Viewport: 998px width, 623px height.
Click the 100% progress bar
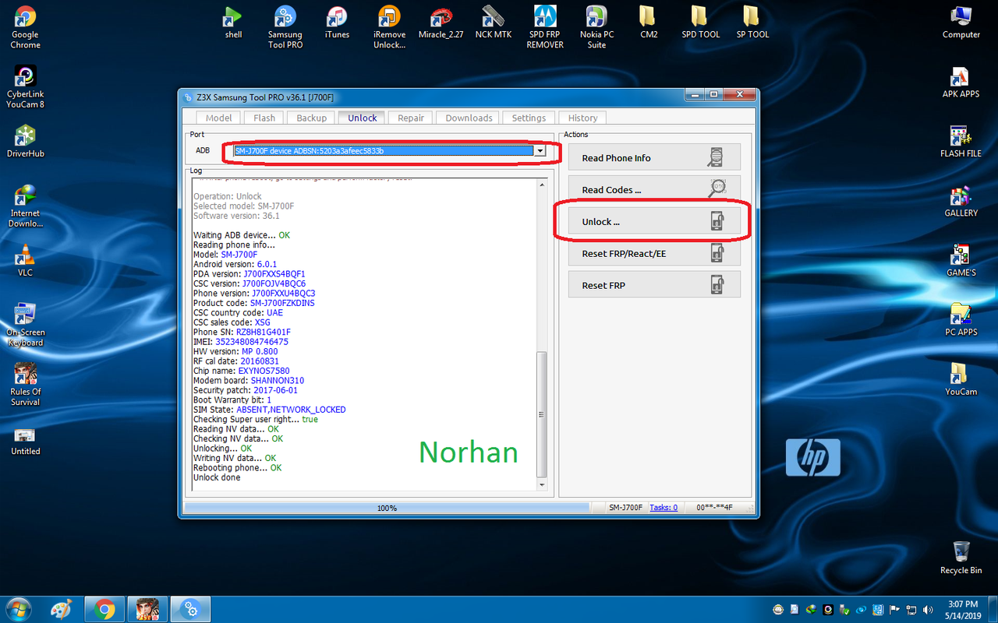coord(387,508)
